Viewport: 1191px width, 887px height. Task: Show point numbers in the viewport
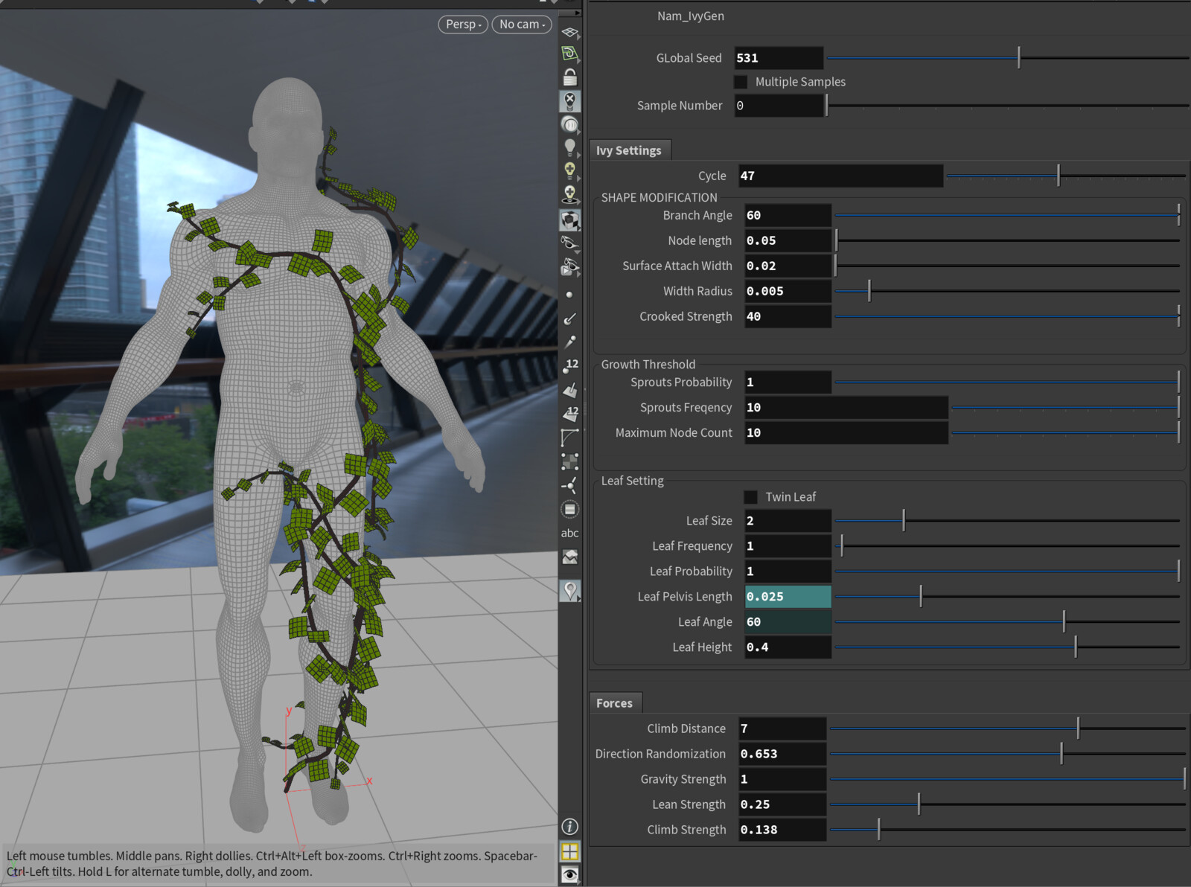coord(569,365)
